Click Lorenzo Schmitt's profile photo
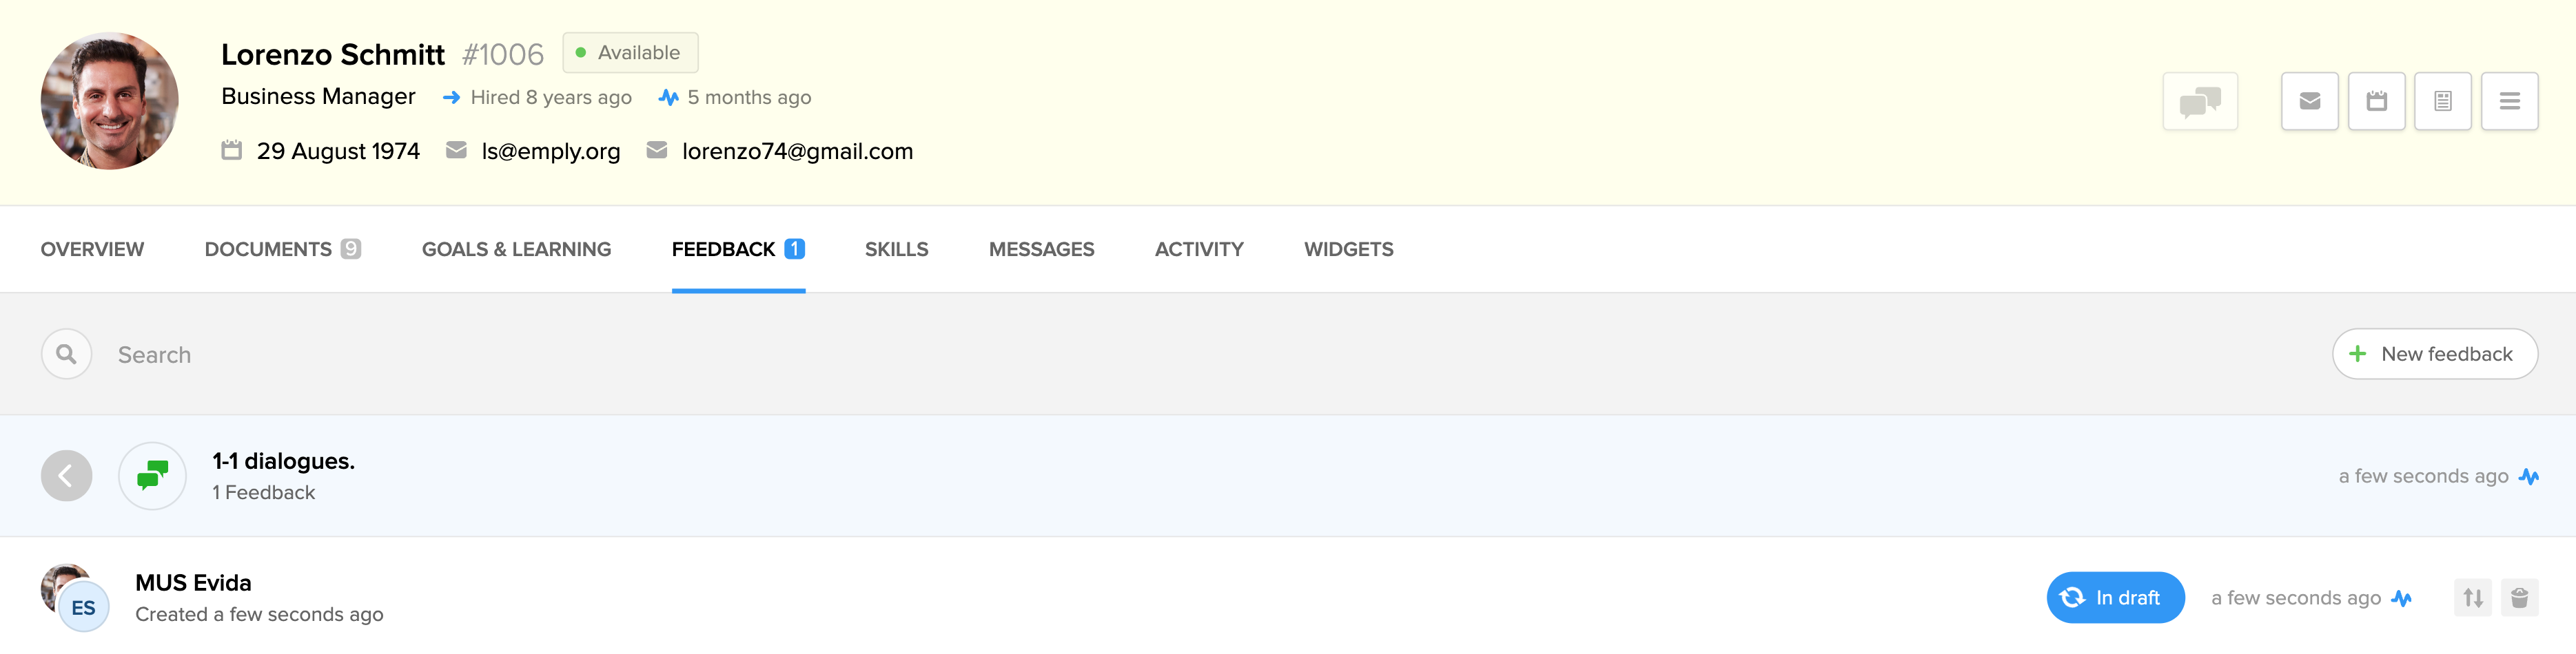This screenshot has height=654, width=2576. pyautogui.click(x=110, y=101)
